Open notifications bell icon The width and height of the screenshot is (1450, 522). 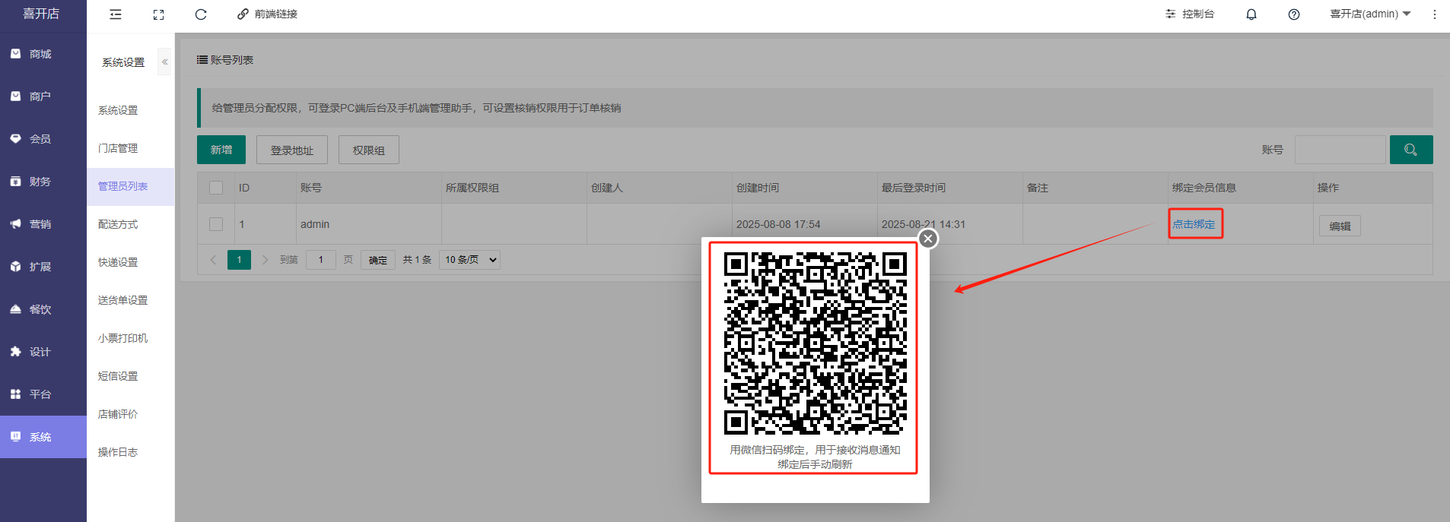tap(1251, 14)
